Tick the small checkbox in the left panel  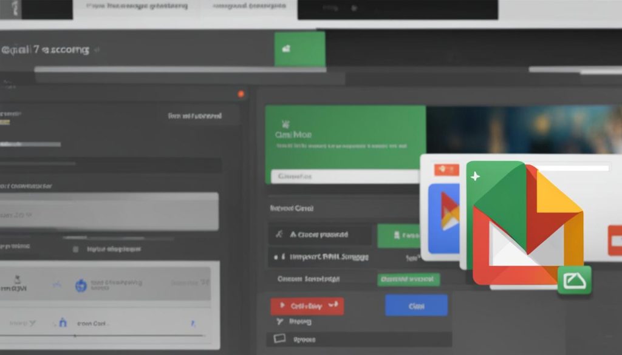pos(76,249)
